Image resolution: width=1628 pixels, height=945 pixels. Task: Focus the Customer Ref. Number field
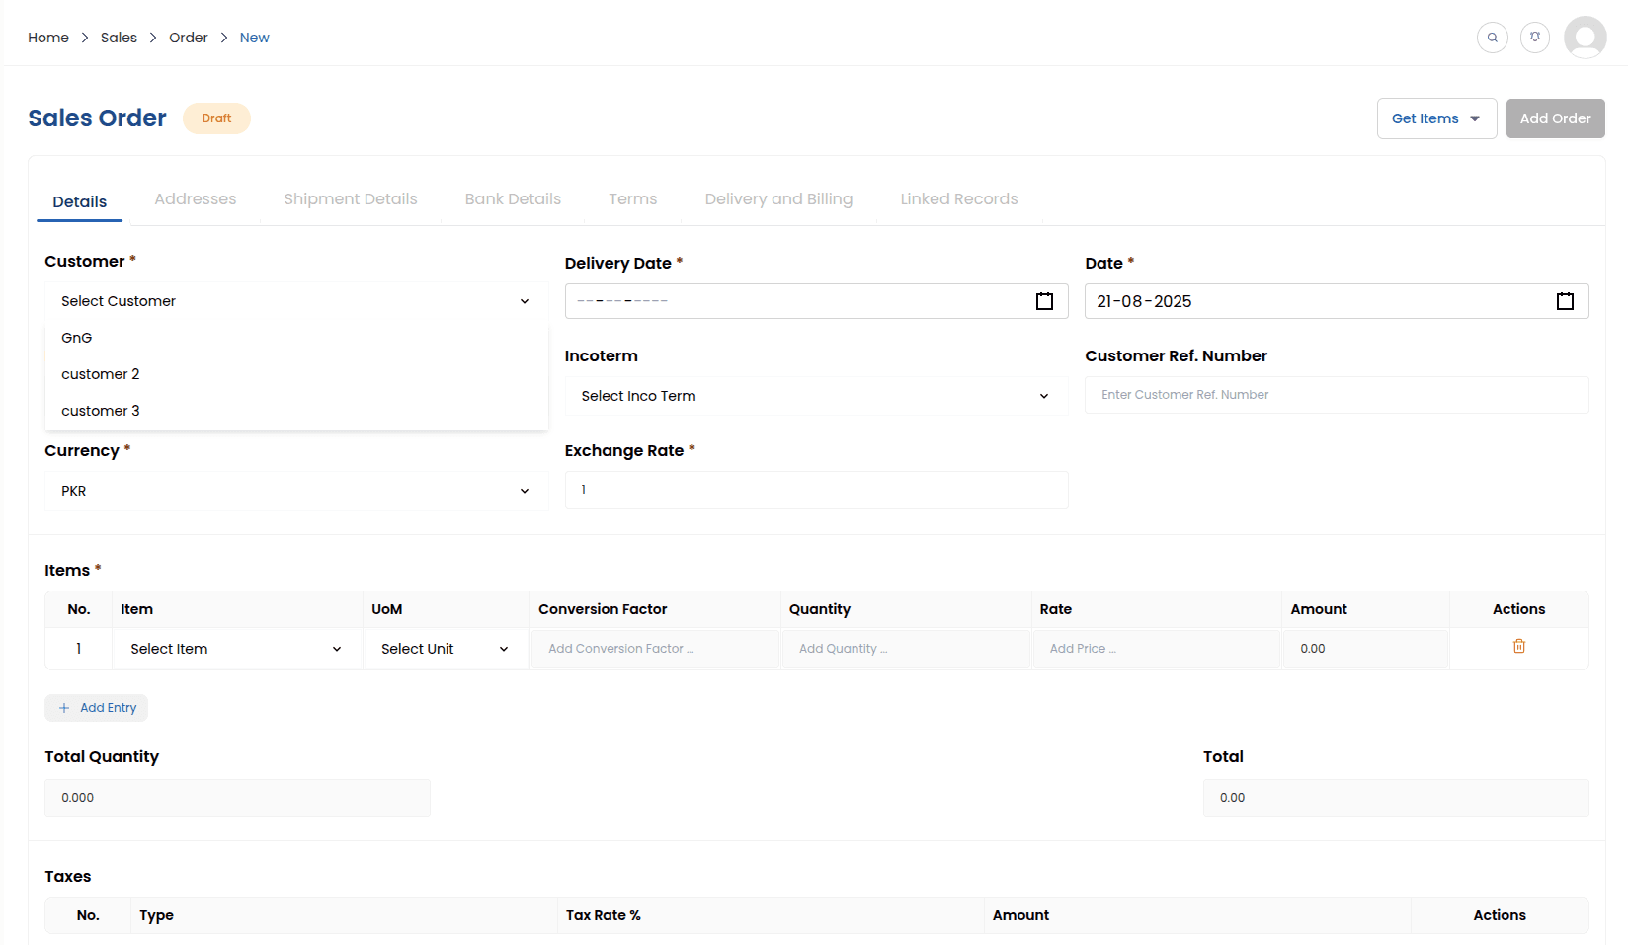click(1336, 395)
